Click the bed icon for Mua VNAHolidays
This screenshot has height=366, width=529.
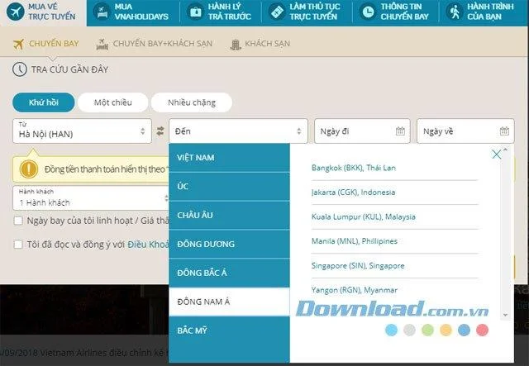click(x=102, y=12)
